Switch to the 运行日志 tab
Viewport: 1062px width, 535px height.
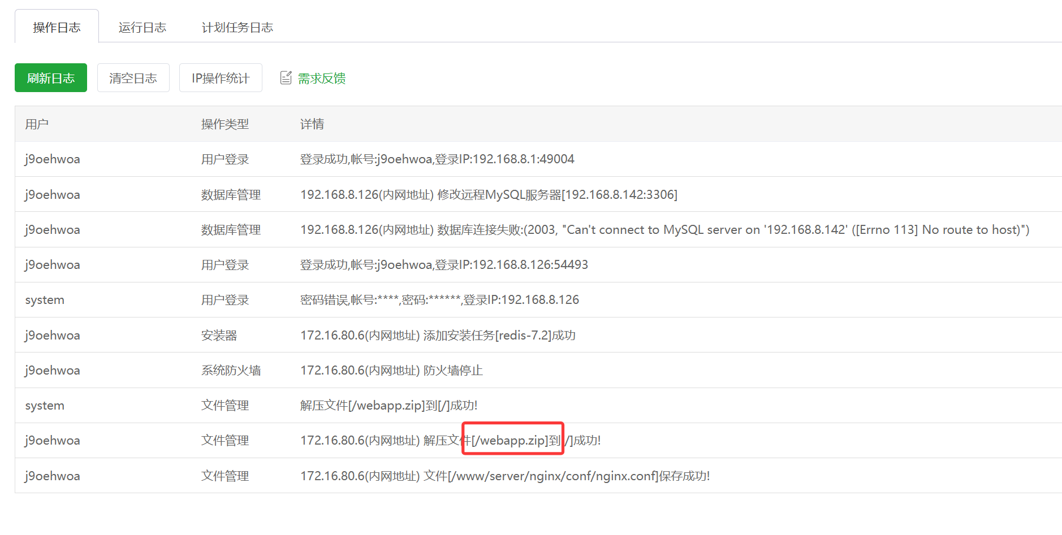point(143,27)
